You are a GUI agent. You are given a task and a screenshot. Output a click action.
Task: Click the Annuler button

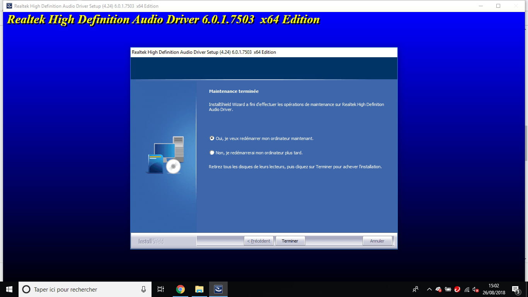coord(377,241)
